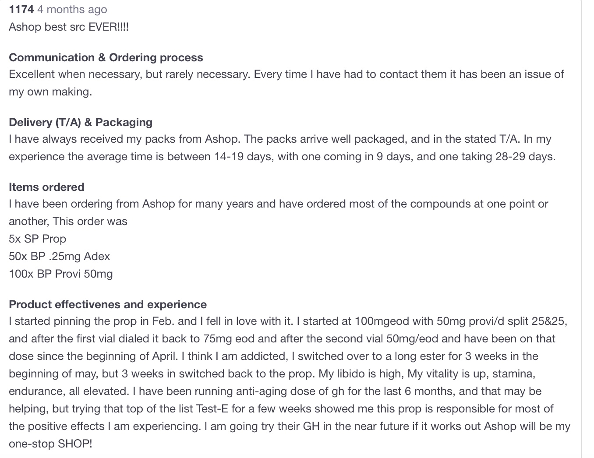Click the review title "Ashop best src EVER!!!!"
Viewport: 594px width, 458px height.
[69, 27]
